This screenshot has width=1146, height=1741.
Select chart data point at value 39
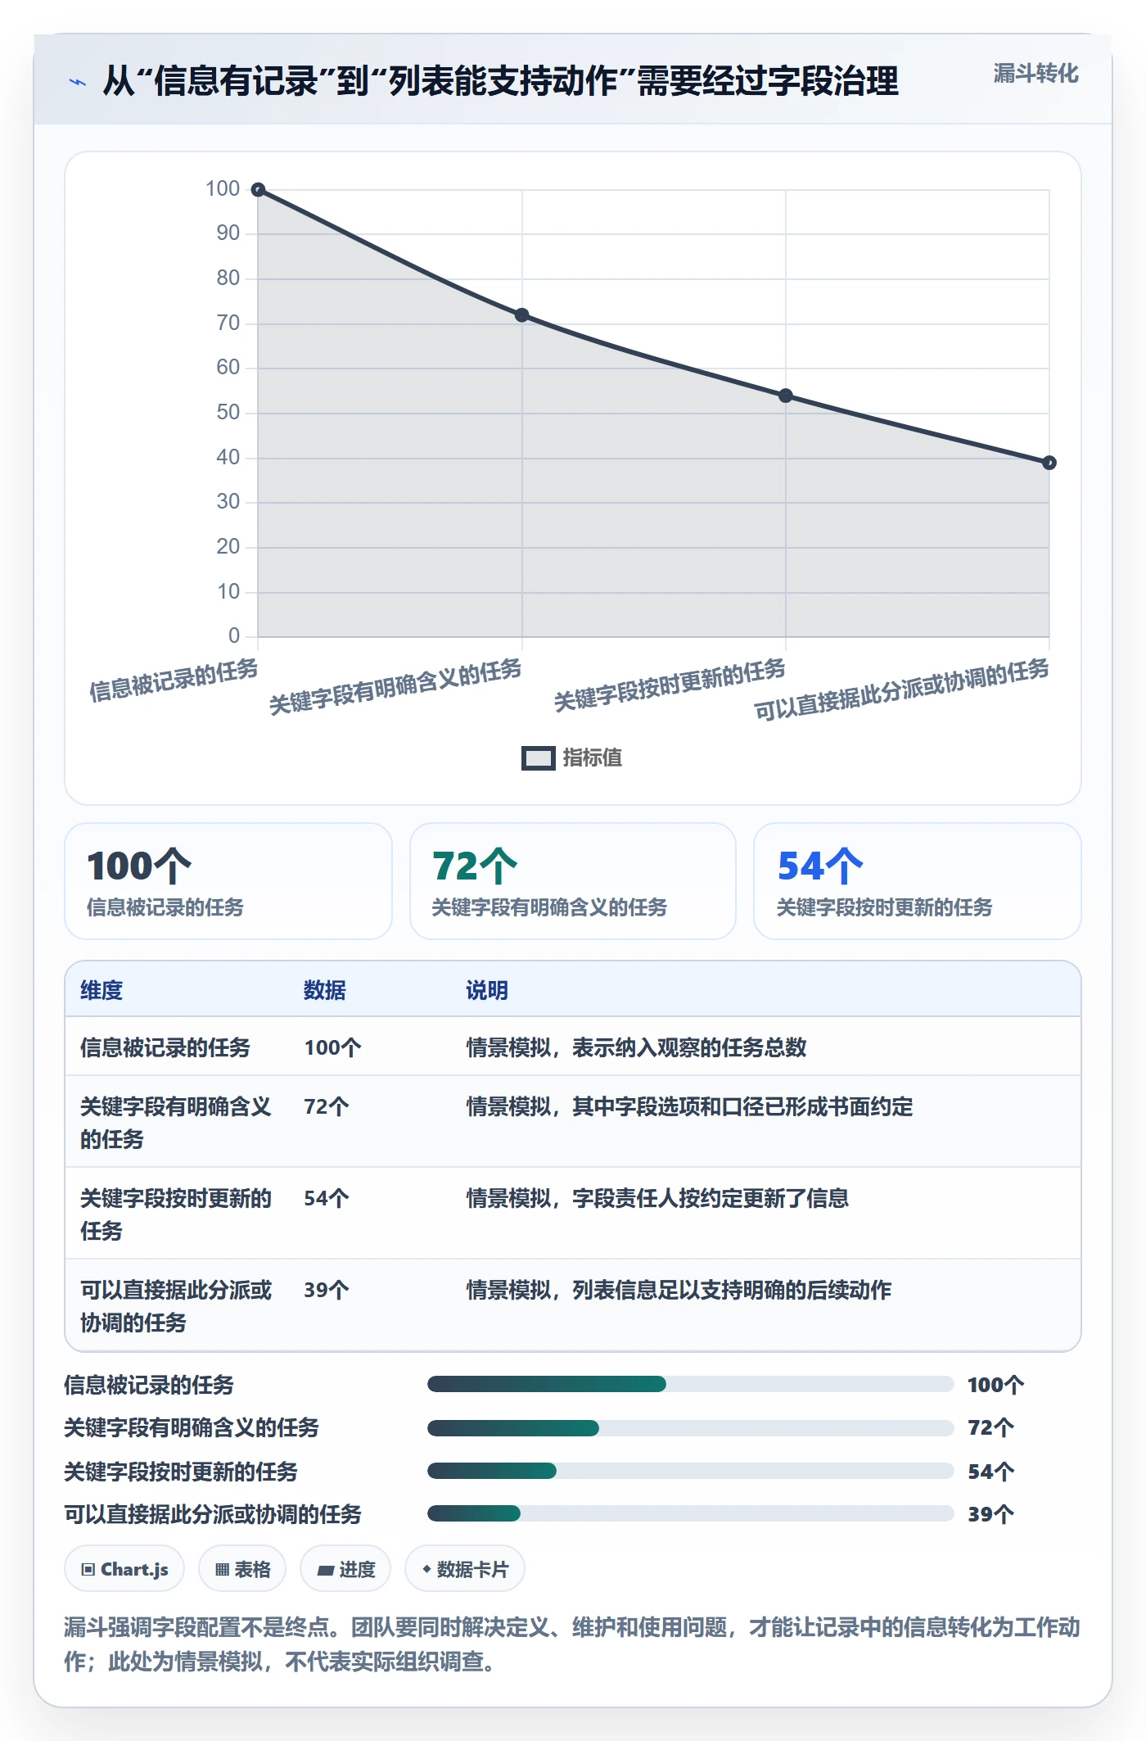(x=1049, y=463)
